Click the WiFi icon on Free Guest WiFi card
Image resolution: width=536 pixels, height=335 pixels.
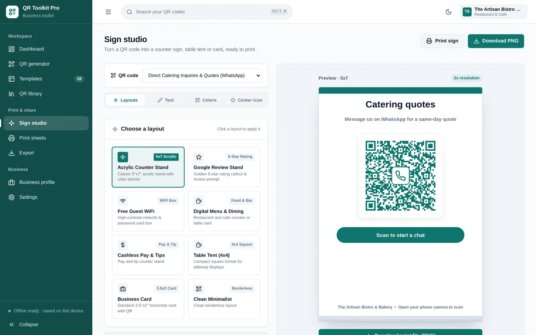[x=123, y=201]
